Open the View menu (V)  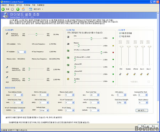coord(19,5)
